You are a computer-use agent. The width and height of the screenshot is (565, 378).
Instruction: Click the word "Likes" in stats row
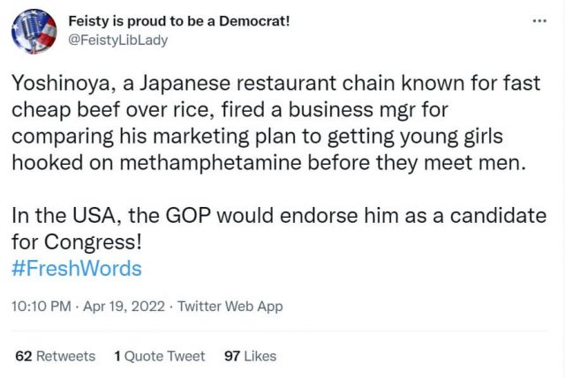click(260, 356)
